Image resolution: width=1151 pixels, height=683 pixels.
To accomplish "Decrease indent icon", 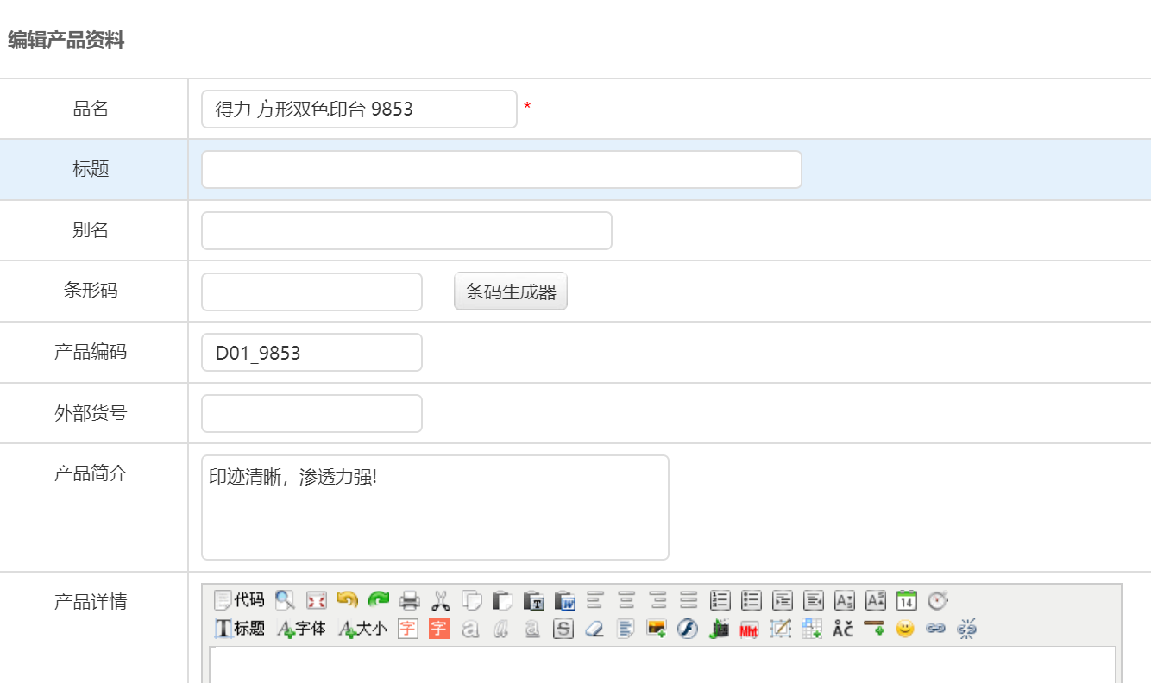I will pyautogui.click(x=813, y=600).
